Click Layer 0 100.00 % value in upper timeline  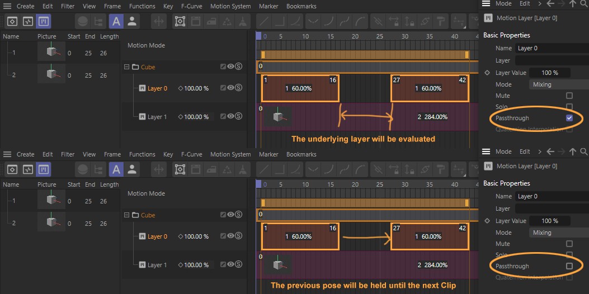point(196,88)
